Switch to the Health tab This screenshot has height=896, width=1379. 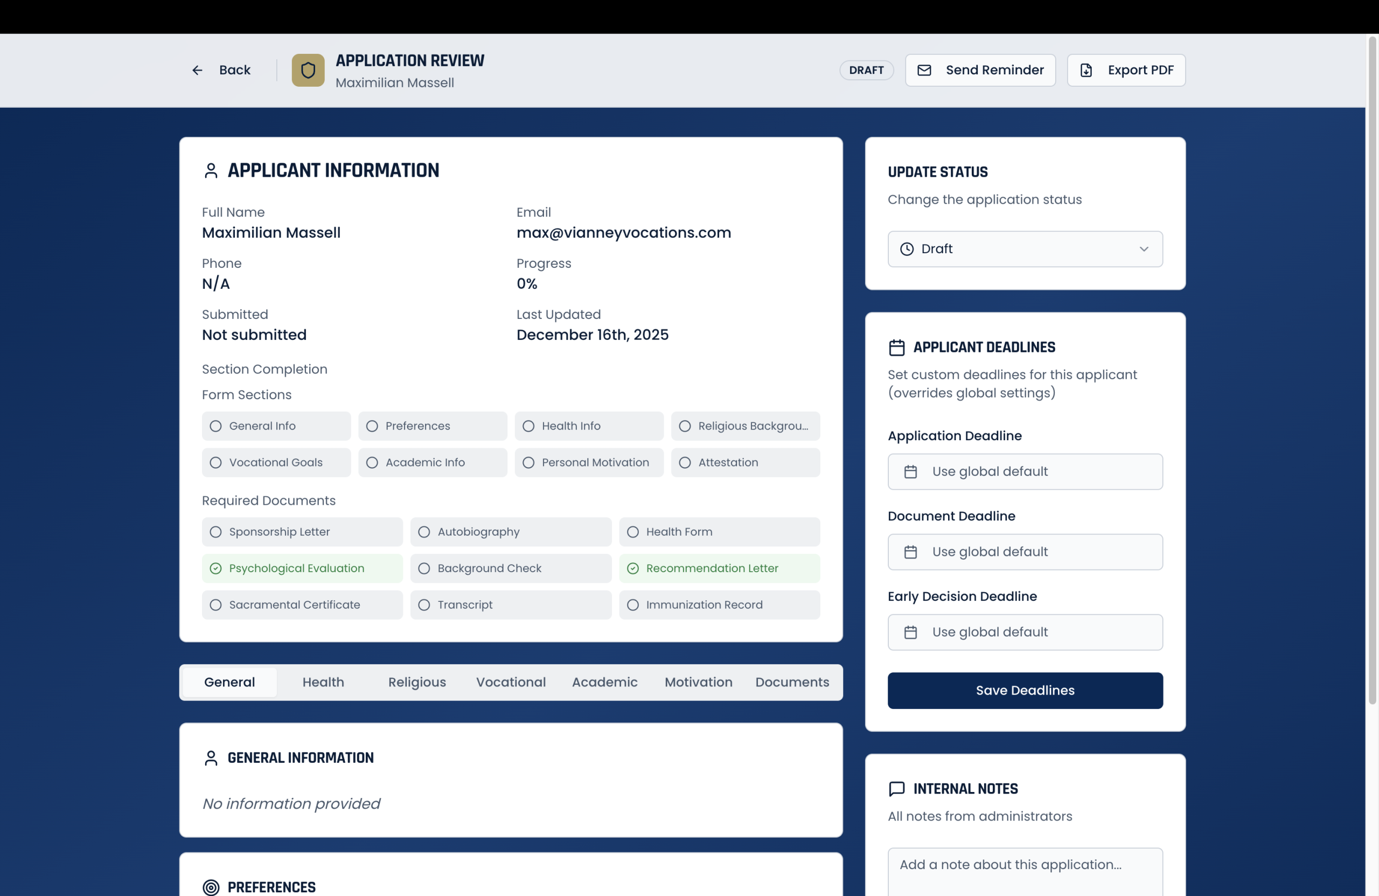323,682
